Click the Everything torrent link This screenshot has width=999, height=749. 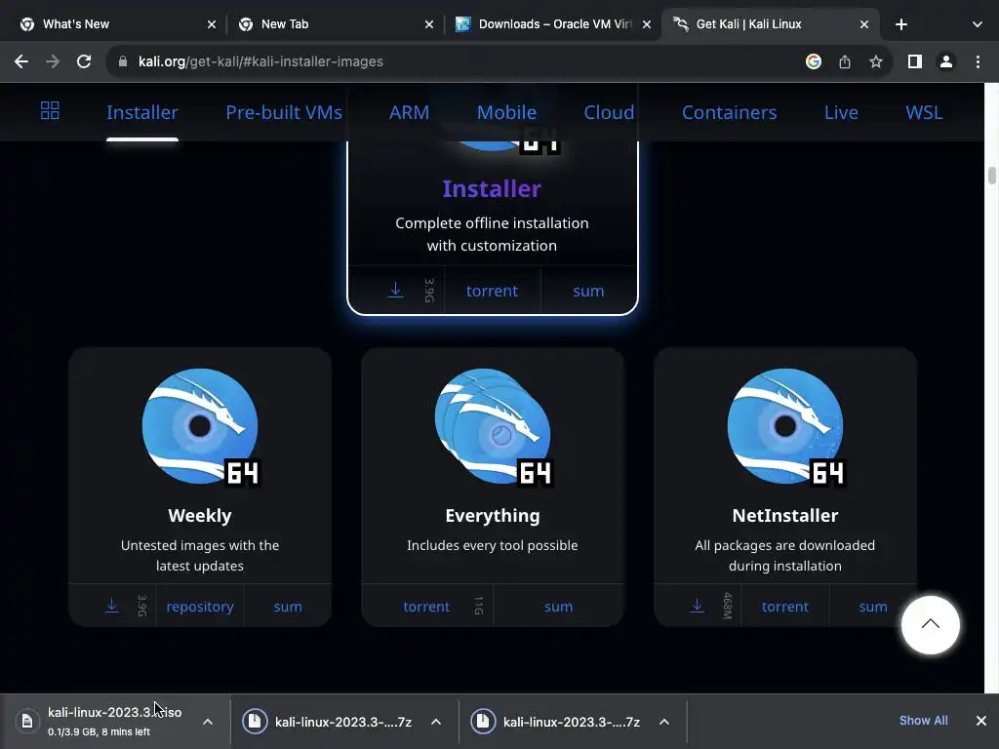coord(426,607)
